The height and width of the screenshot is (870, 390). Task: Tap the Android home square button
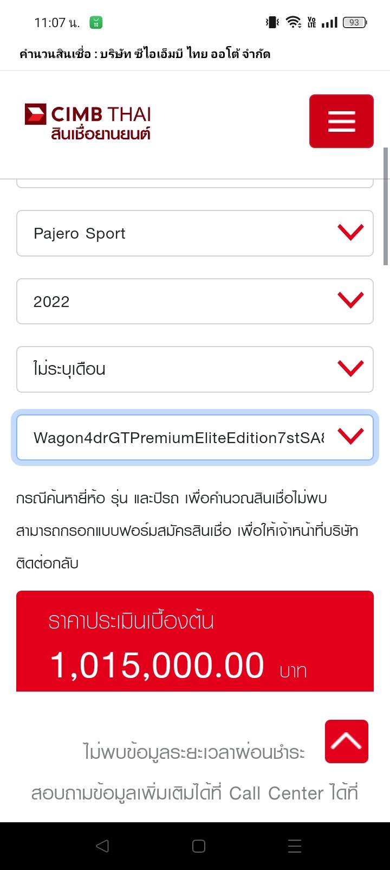[x=199, y=846]
